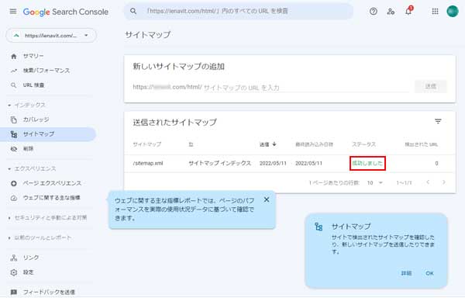Click the home icon beside サマリー
The height and width of the screenshot is (298, 465).
(x=14, y=56)
